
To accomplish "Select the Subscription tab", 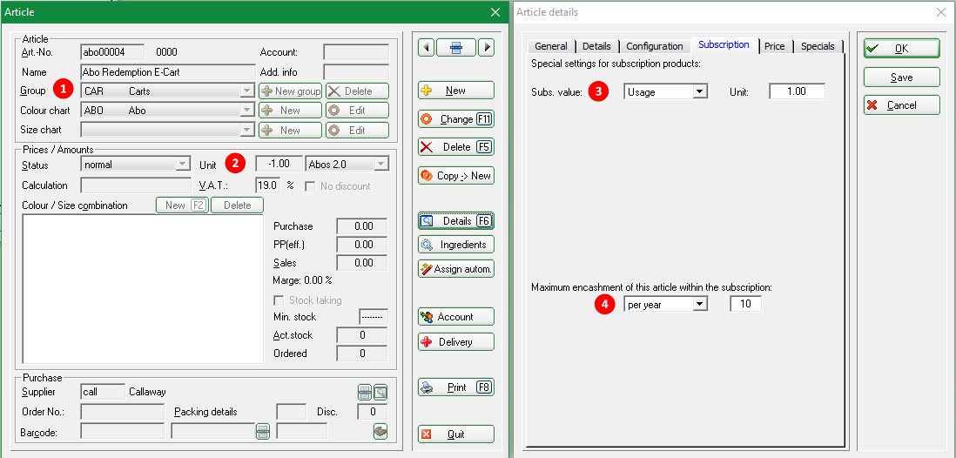I will tap(724, 45).
